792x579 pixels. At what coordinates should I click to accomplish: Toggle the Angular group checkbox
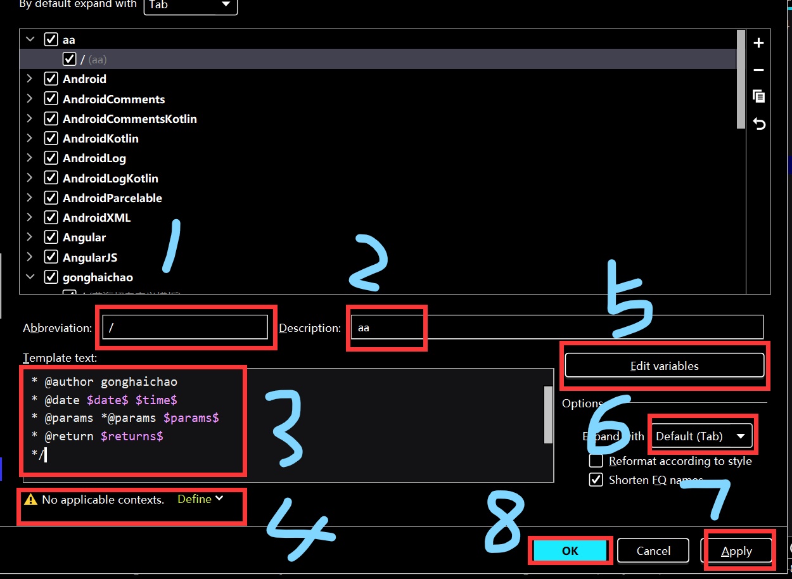point(51,238)
